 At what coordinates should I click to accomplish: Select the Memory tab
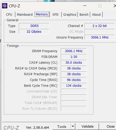click(x=42, y=14)
